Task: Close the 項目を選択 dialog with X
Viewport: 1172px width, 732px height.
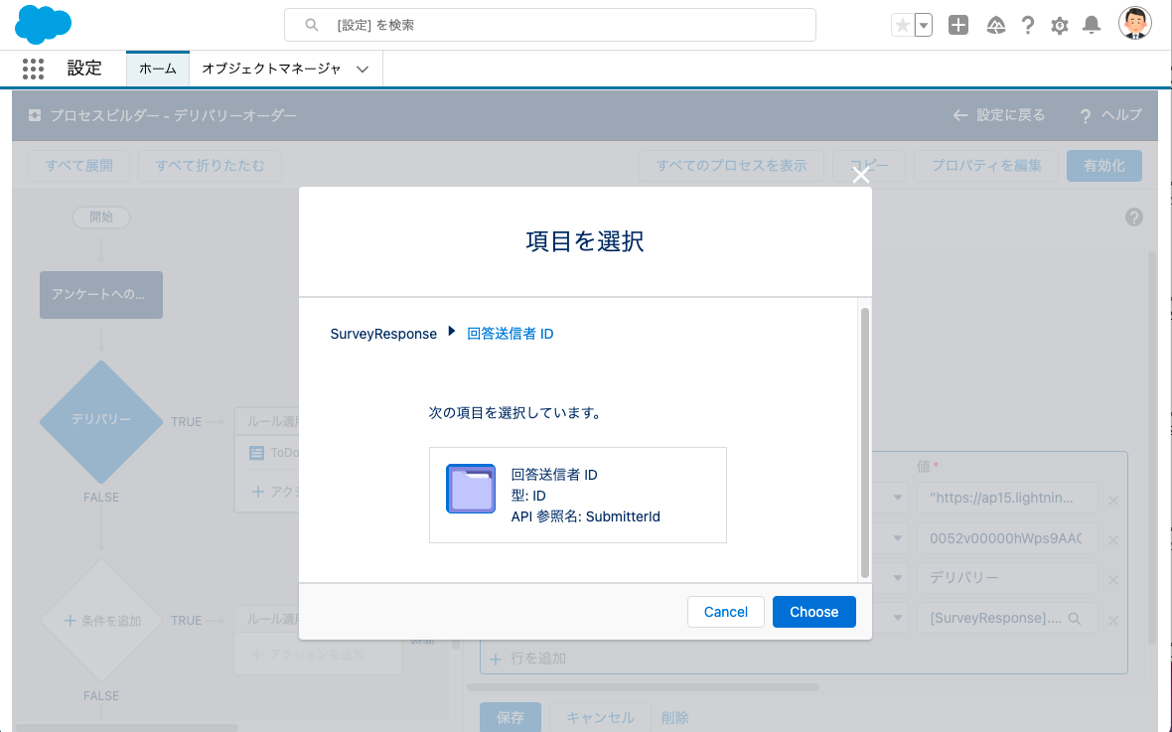Action: click(861, 175)
